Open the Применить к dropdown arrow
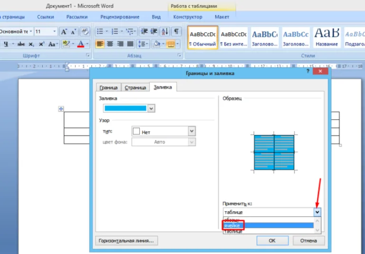The height and width of the screenshot is (254, 365). click(317, 212)
